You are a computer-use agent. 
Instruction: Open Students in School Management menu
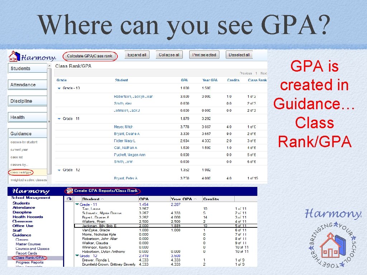coord(21,203)
